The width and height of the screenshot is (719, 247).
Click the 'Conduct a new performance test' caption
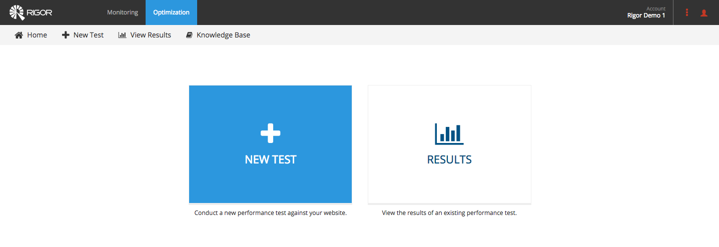tap(270, 212)
